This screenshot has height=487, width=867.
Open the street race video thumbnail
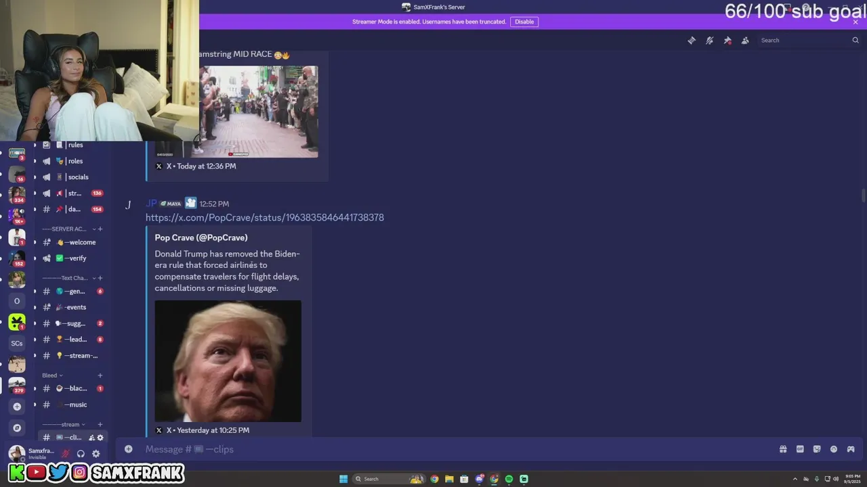(259, 112)
